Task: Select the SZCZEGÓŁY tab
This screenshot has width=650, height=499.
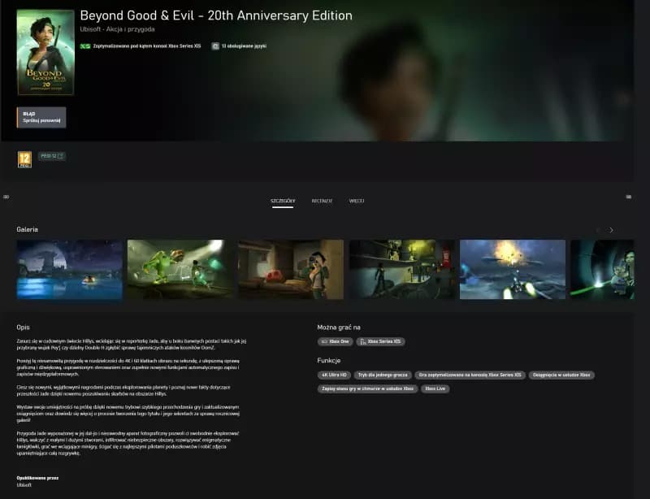Action: click(x=283, y=201)
